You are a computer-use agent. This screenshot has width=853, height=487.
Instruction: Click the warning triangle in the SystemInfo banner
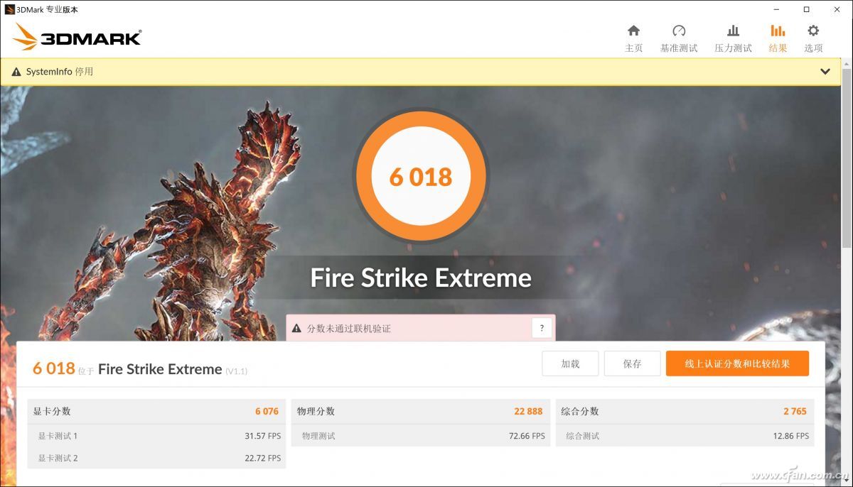click(15, 72)
